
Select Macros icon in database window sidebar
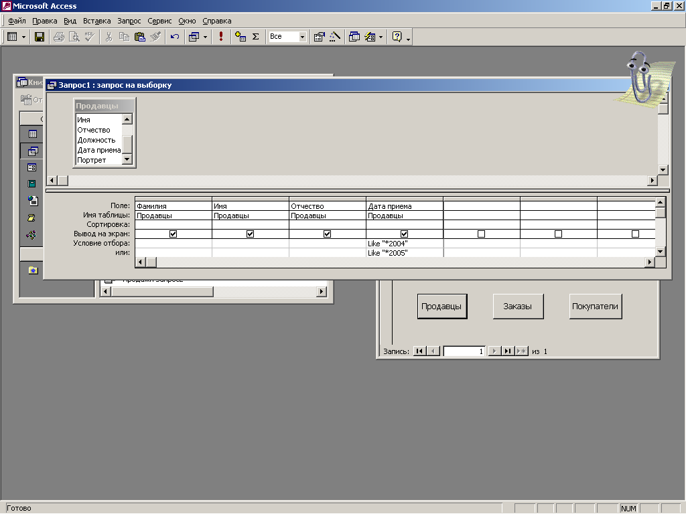[x=32, y=218]
